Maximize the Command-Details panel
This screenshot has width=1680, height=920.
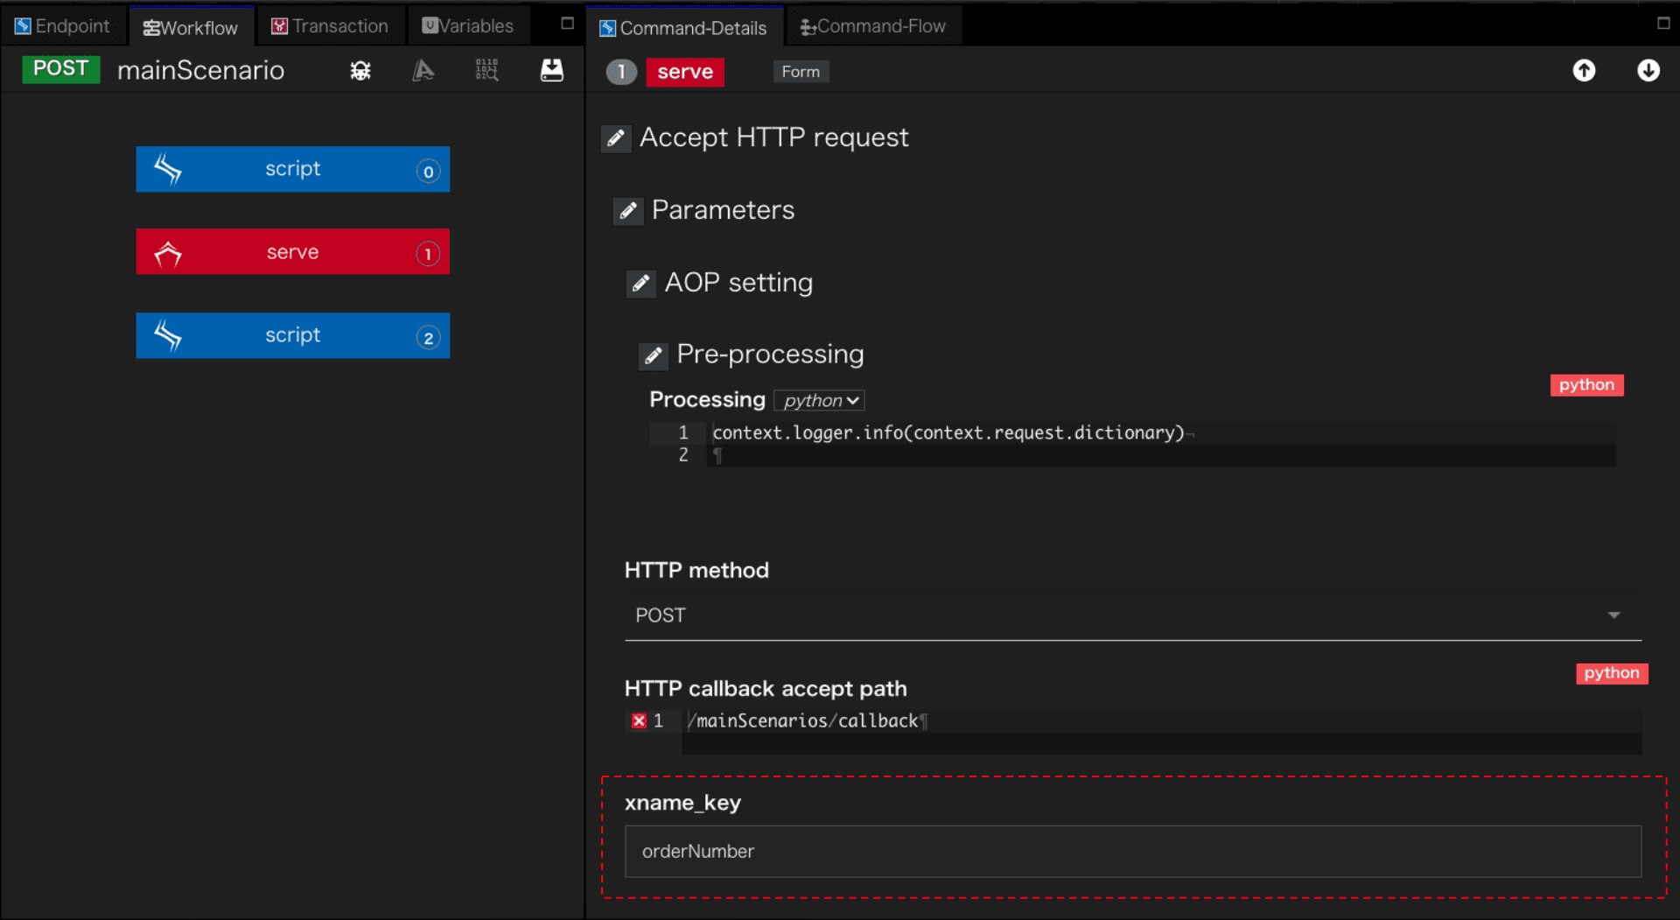(x=1663, y=24)
